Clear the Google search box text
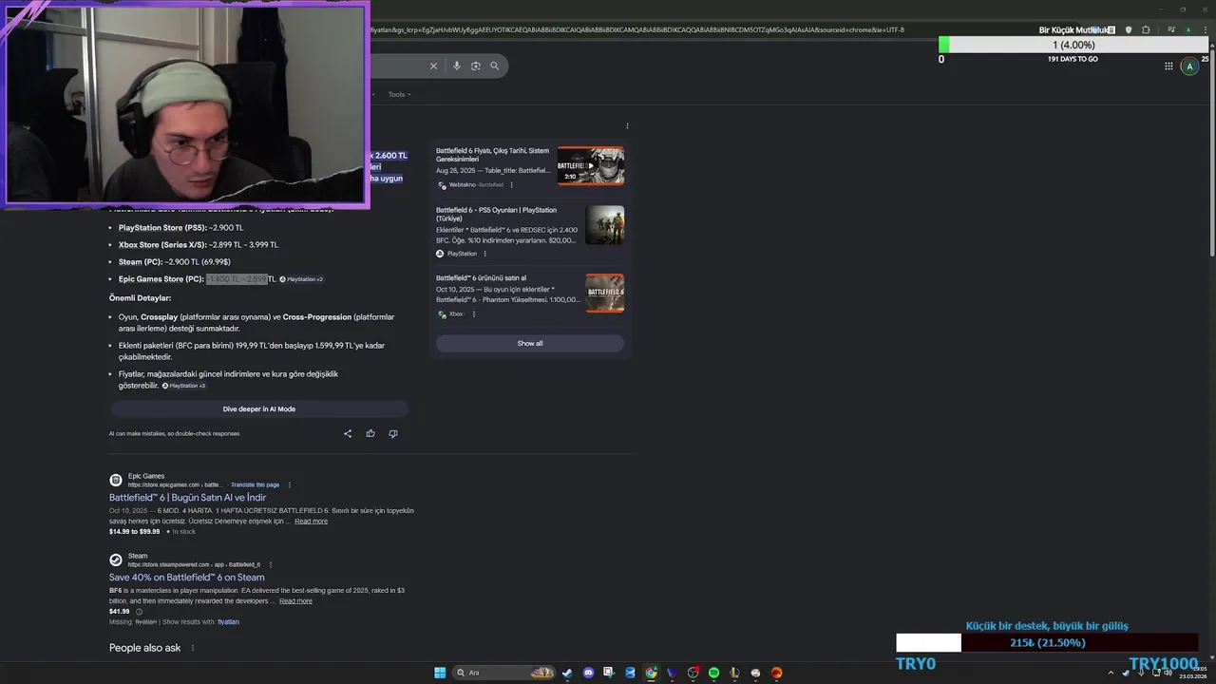 click(x=433, y=66)
